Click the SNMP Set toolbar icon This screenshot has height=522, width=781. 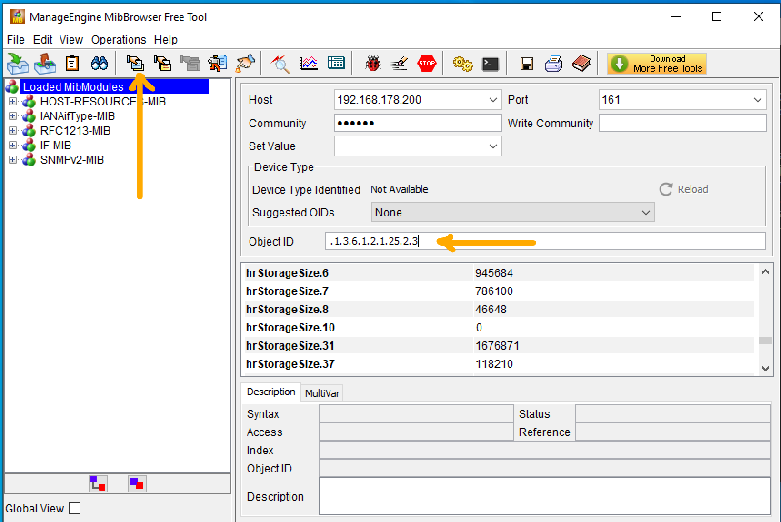click(245, 63)
